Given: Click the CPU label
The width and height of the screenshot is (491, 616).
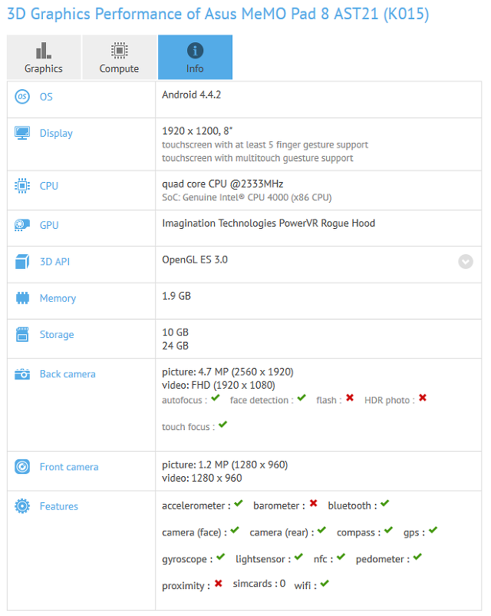Looking at the screenshot, I should click(x=49, y=186).
